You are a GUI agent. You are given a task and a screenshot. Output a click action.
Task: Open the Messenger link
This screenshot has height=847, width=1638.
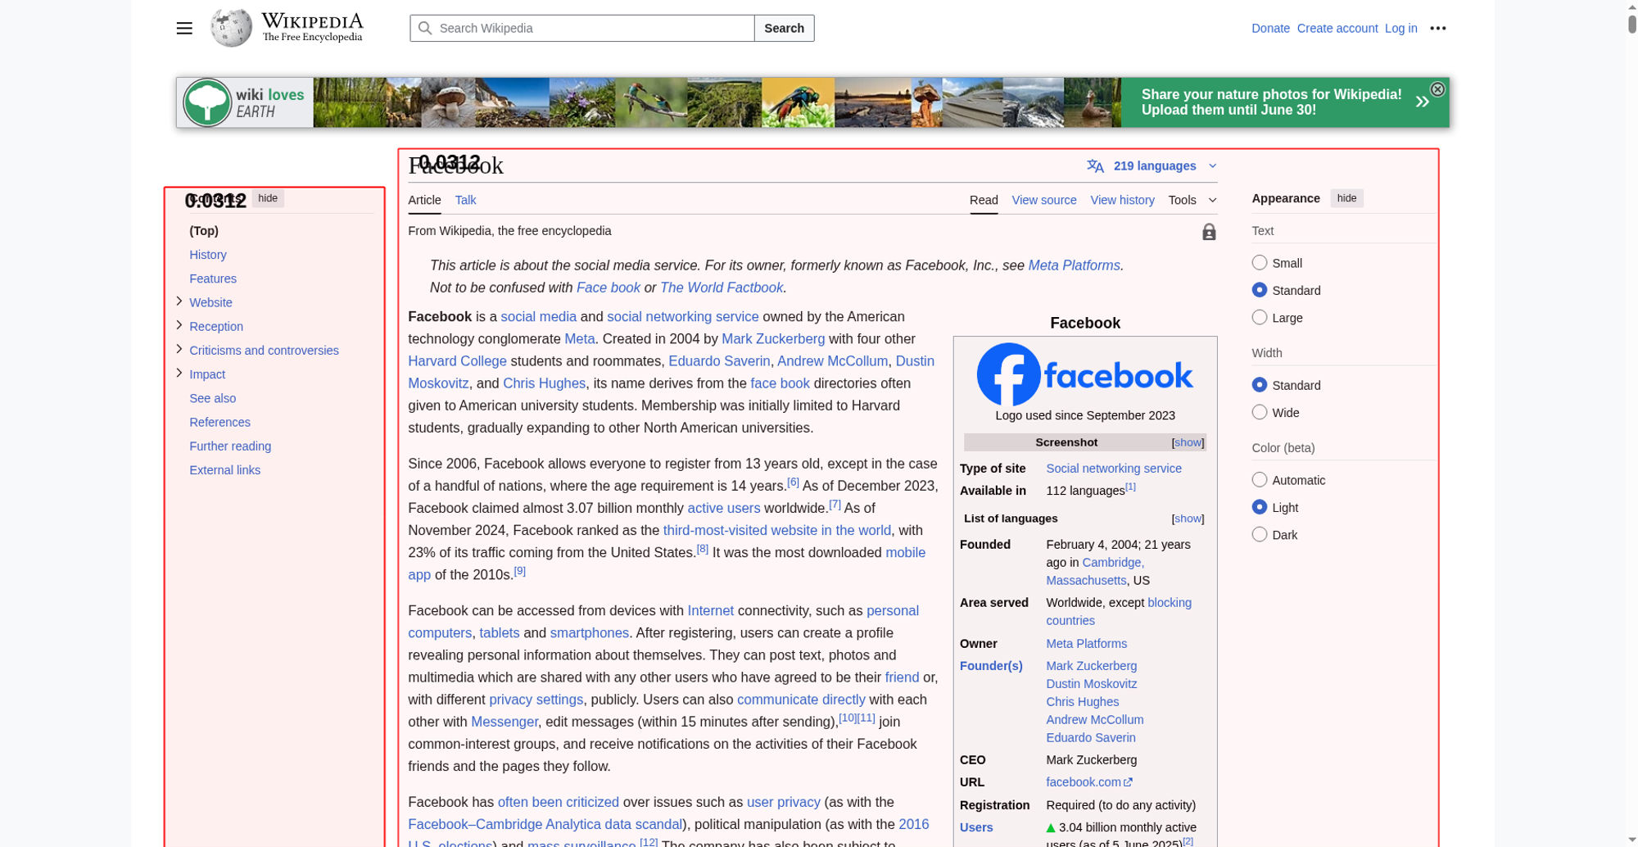click(x=505, y=722)
